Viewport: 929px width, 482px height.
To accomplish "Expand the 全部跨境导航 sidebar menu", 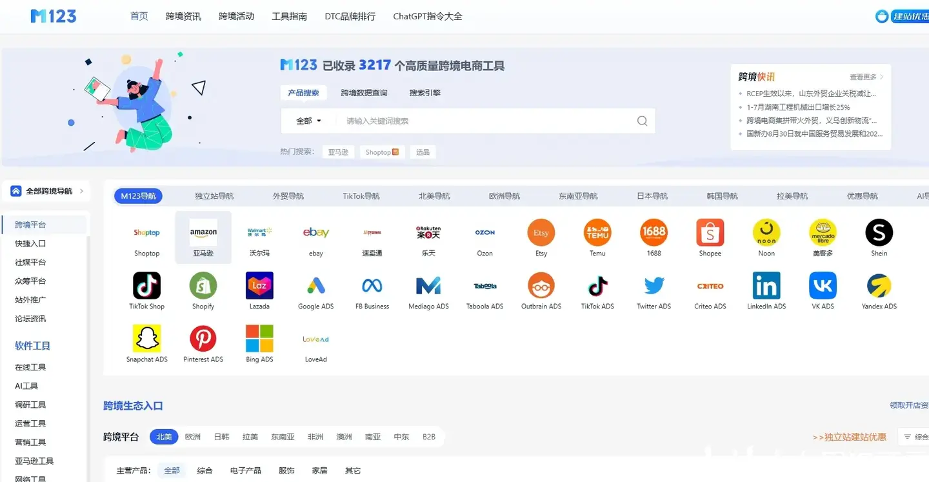I will [47, 191].
